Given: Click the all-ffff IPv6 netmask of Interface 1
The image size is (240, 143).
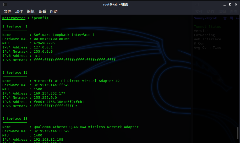Looking at the screenshot, I should click(x=74, y=60).
